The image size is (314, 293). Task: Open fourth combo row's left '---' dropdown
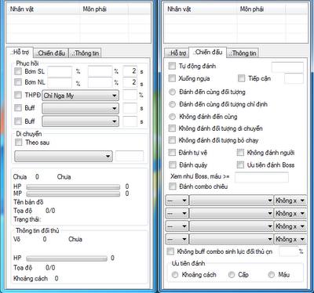coord(177,239)
